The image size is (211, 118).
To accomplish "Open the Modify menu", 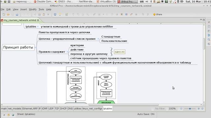I will click(33, 10).
